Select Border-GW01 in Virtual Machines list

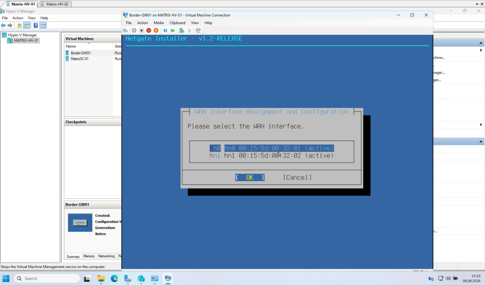(81, 53)
